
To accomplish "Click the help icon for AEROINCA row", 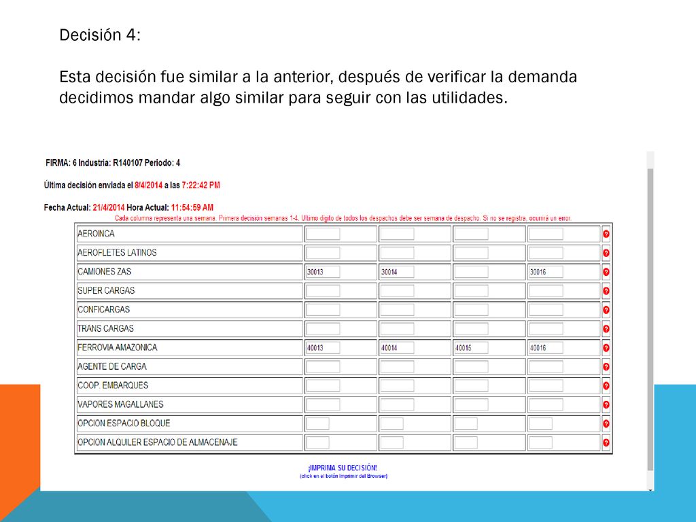I will pos(606,234).
